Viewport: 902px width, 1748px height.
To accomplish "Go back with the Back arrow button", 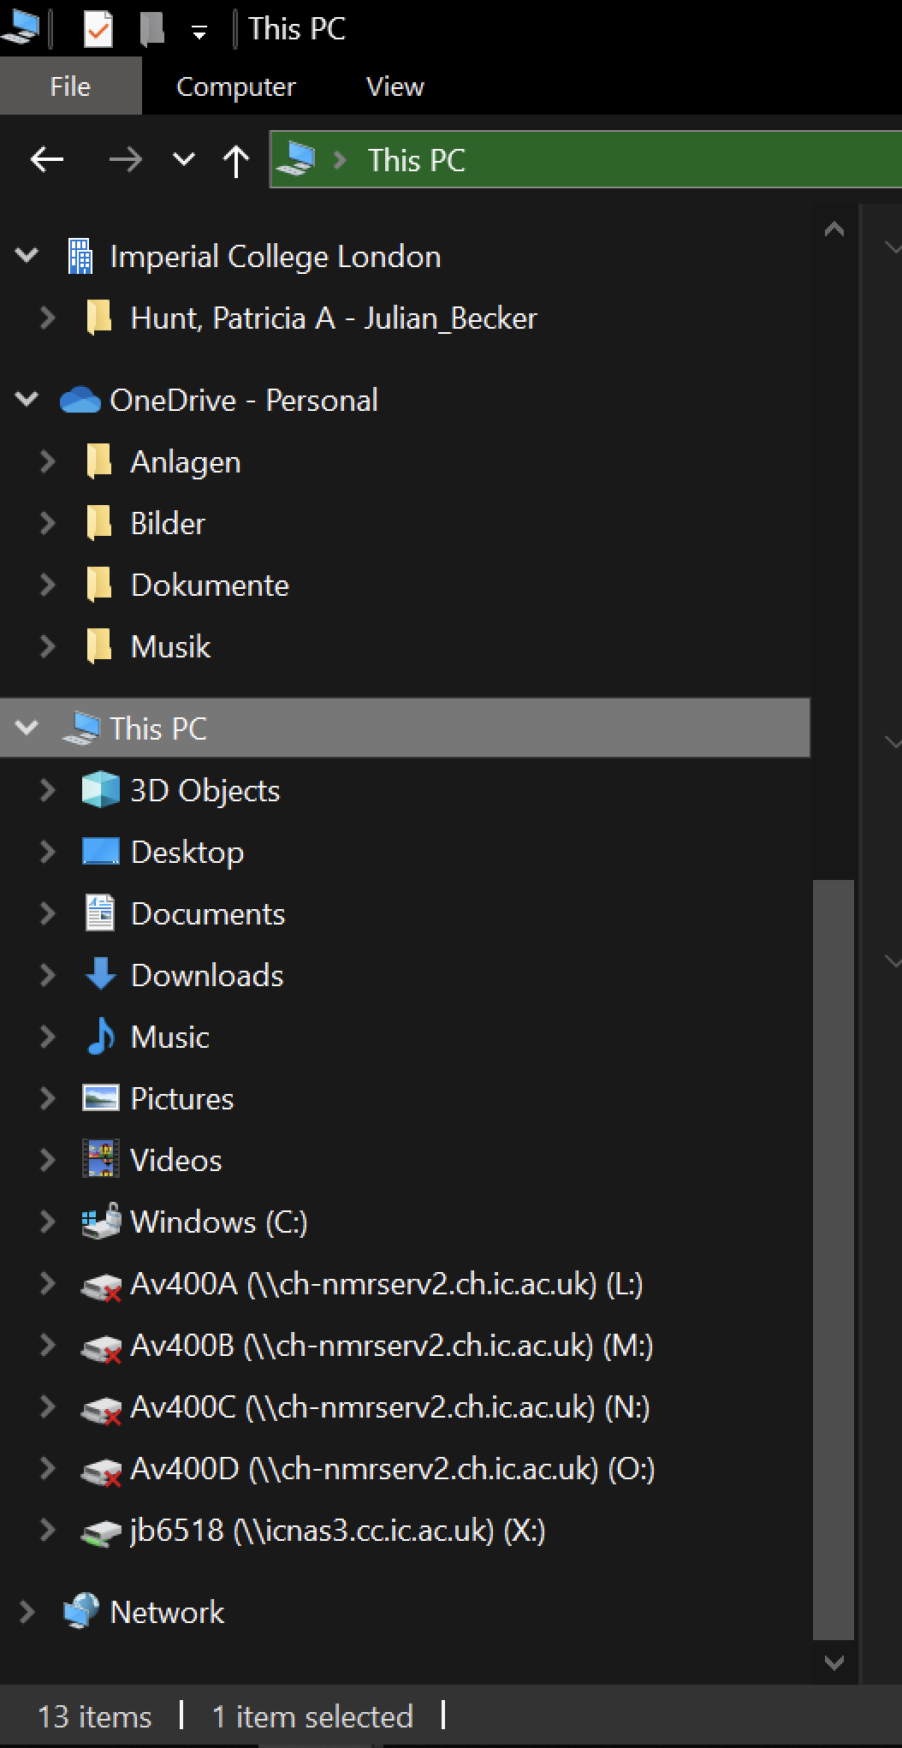I will 47,159.
